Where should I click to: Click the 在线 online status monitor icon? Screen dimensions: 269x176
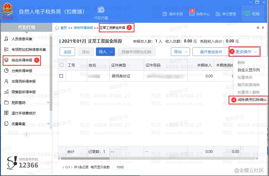247,14
